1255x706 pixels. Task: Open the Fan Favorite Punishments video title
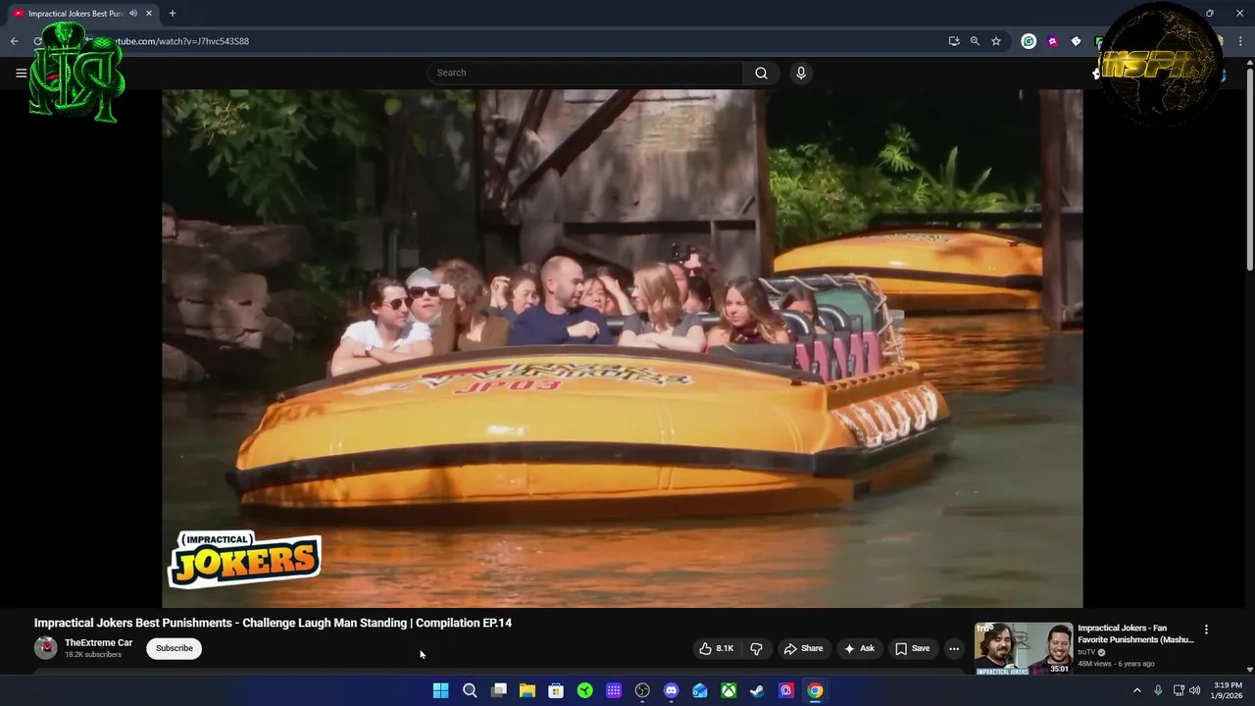pyautogui.click(x=1135, y=633)
